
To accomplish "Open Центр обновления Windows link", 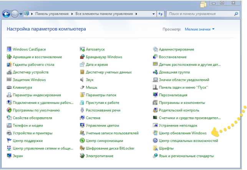I will click(x=182, y=133).
